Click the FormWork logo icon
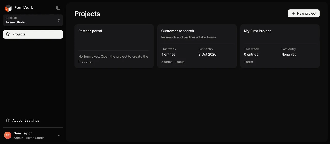 coord(8,8)
